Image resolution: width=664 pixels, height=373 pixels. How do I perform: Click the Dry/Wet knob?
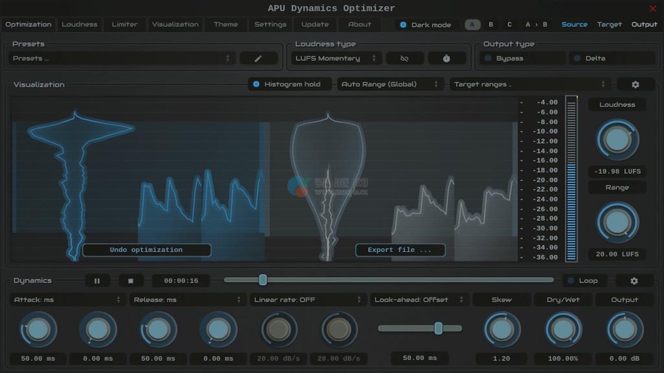pyautogui.click(x=563, y=329)
